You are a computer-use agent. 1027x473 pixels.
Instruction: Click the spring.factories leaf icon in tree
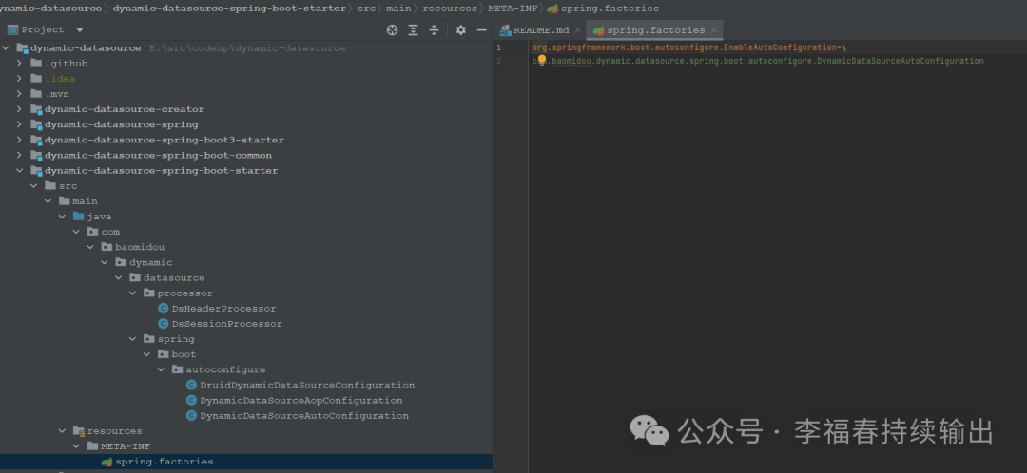coord(107,462)
